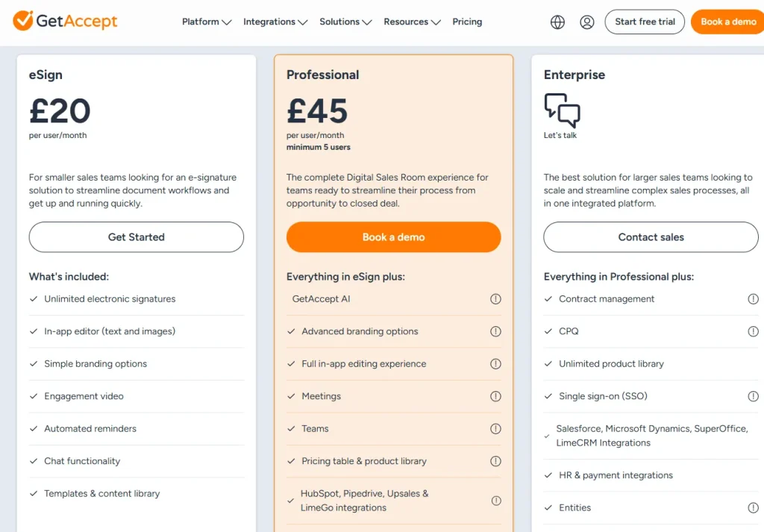
Task: Expand the Integrations dropdown menu
Action: 275,22
